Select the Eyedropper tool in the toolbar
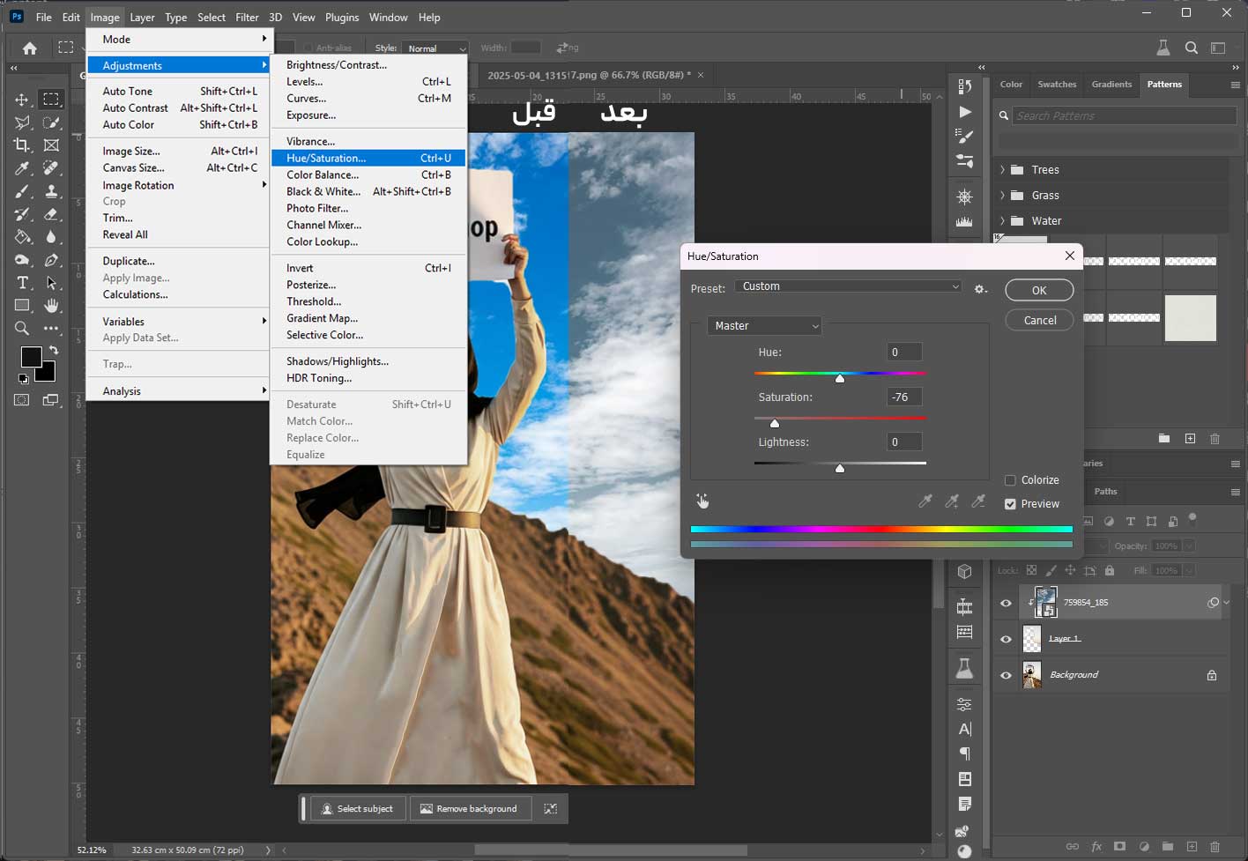This screenshot has width=1248, height=861. (22, 168)
